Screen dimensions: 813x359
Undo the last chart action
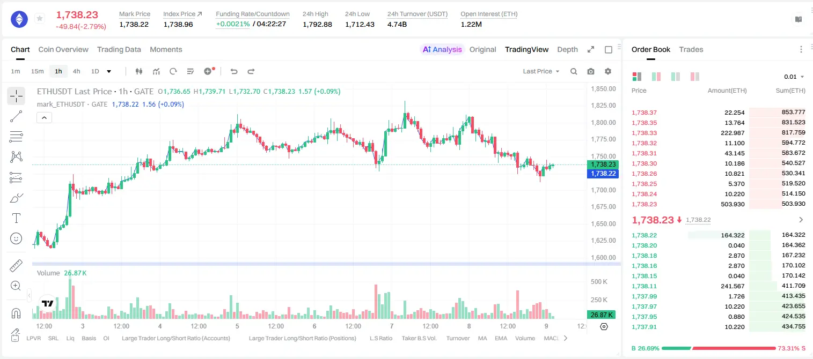(x=233, y=71)
